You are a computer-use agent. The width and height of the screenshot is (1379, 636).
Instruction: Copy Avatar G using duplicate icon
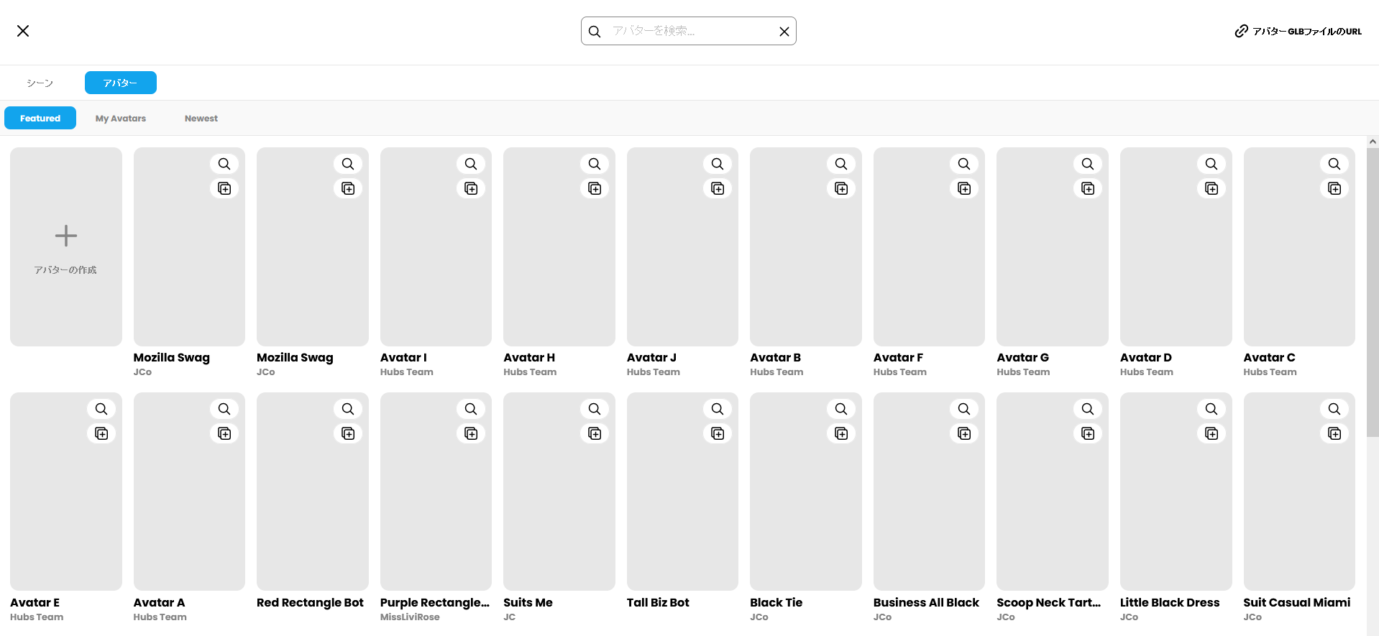pyautogui.click(x=1088, y=188)
